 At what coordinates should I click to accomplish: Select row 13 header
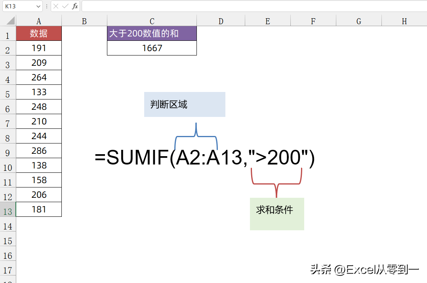click(8, 211)
